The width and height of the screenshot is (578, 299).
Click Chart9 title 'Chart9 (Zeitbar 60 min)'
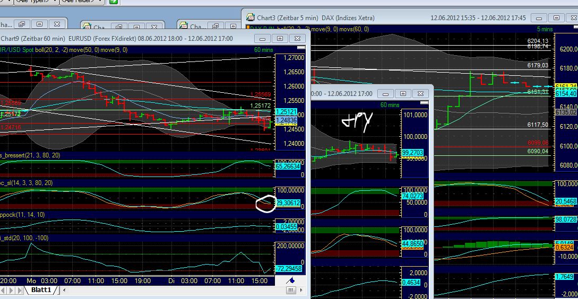33,39
